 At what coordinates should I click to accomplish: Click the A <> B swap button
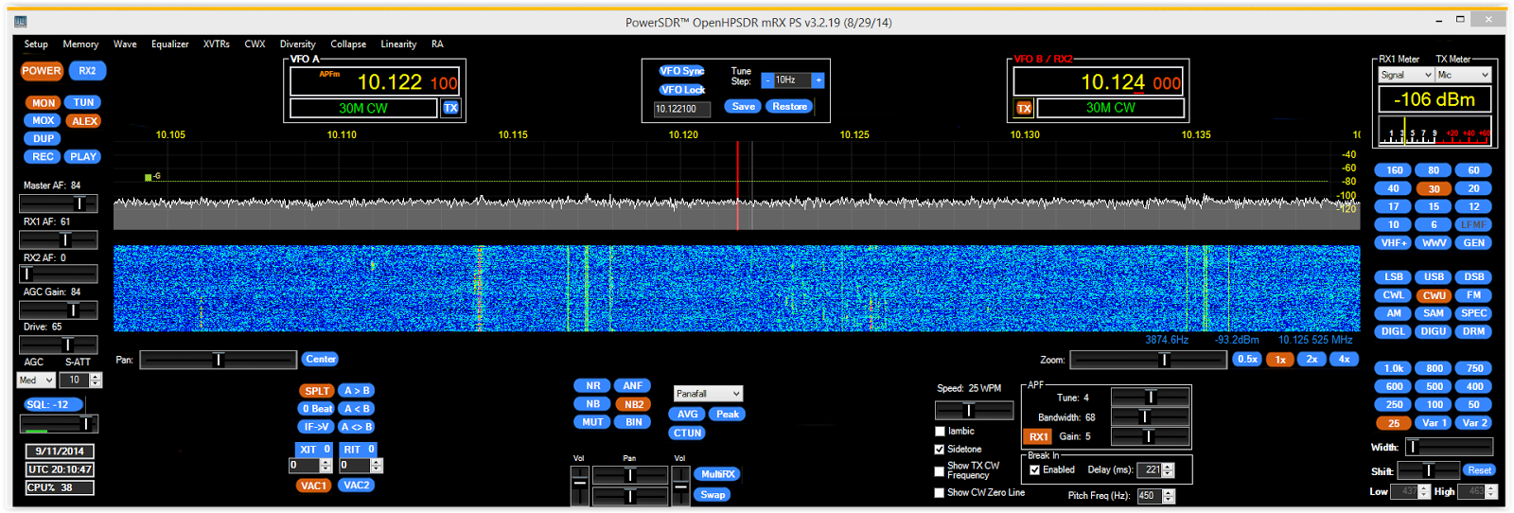[357, 427]
